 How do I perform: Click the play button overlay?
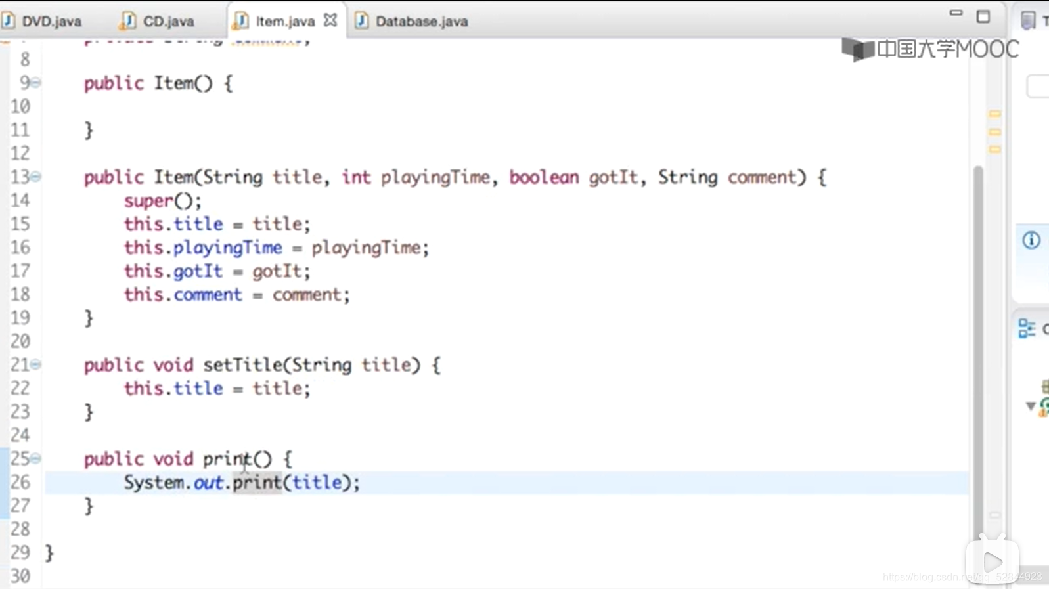tap(993, 562)
